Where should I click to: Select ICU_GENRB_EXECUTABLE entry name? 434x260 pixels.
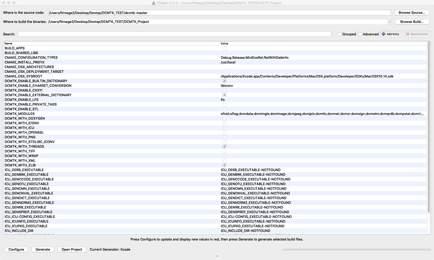click(x=25, y=207)
